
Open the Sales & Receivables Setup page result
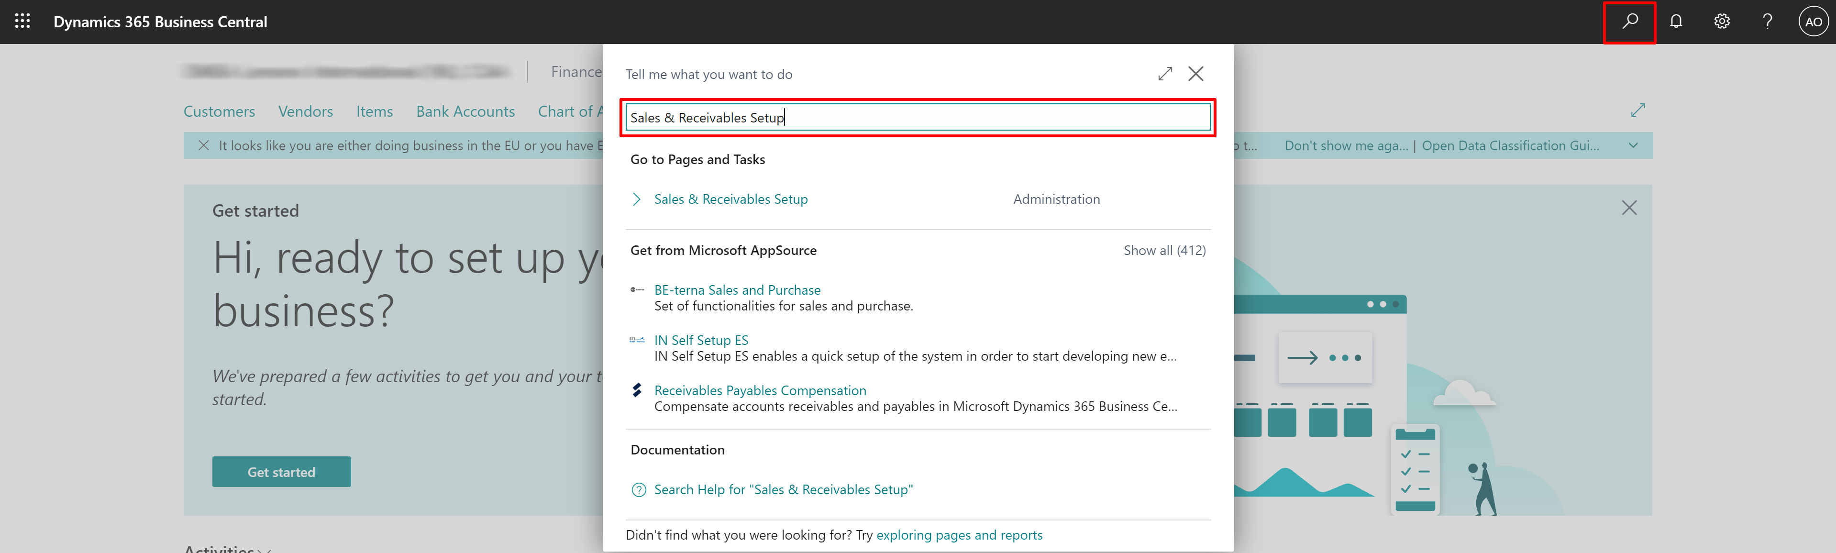(730, 199)
